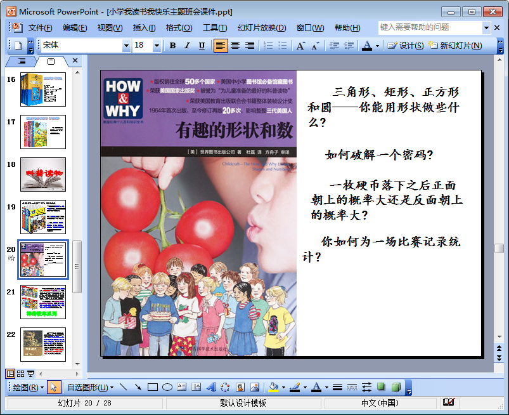The width and height of the screenshot is (509, 415).
Task: Toggle numbered list
Action: pyautogui.click(x=268, y=46)
